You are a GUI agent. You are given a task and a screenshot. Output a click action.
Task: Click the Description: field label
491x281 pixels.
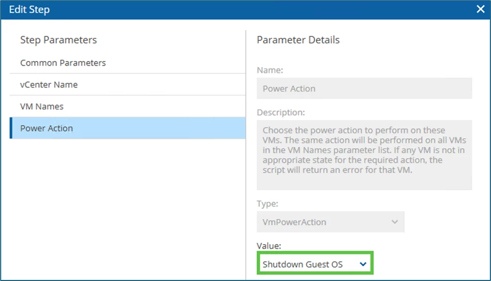click(x=280, y=112)
